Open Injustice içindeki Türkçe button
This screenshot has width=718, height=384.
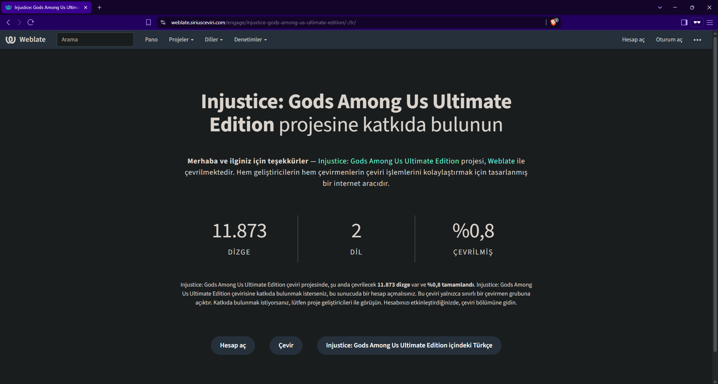409,346
